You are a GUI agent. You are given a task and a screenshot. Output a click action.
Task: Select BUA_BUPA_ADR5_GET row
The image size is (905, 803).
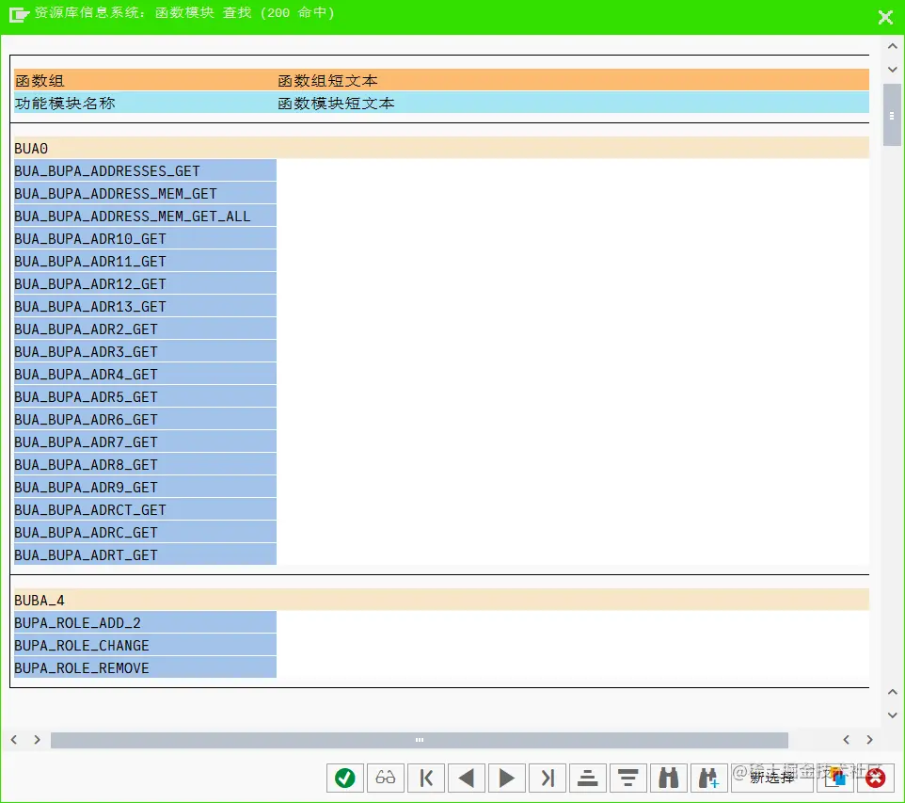pyautogui.click(x=145, y=397)
